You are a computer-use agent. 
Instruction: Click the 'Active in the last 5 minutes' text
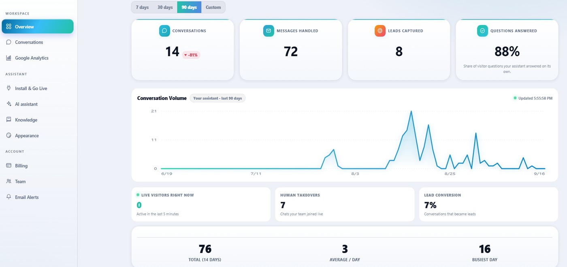click(x=158, y=214)
